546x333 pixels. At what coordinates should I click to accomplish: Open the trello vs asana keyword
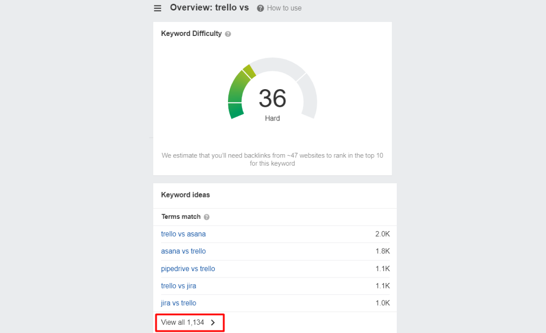tap(183, 234)
